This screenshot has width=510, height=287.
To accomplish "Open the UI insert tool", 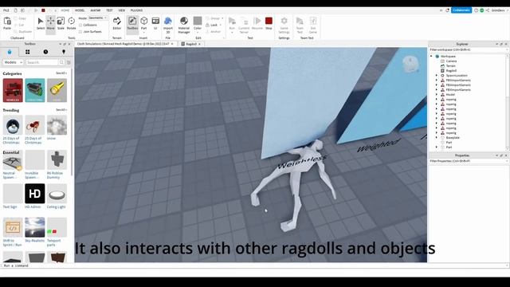I will [155, 24].
